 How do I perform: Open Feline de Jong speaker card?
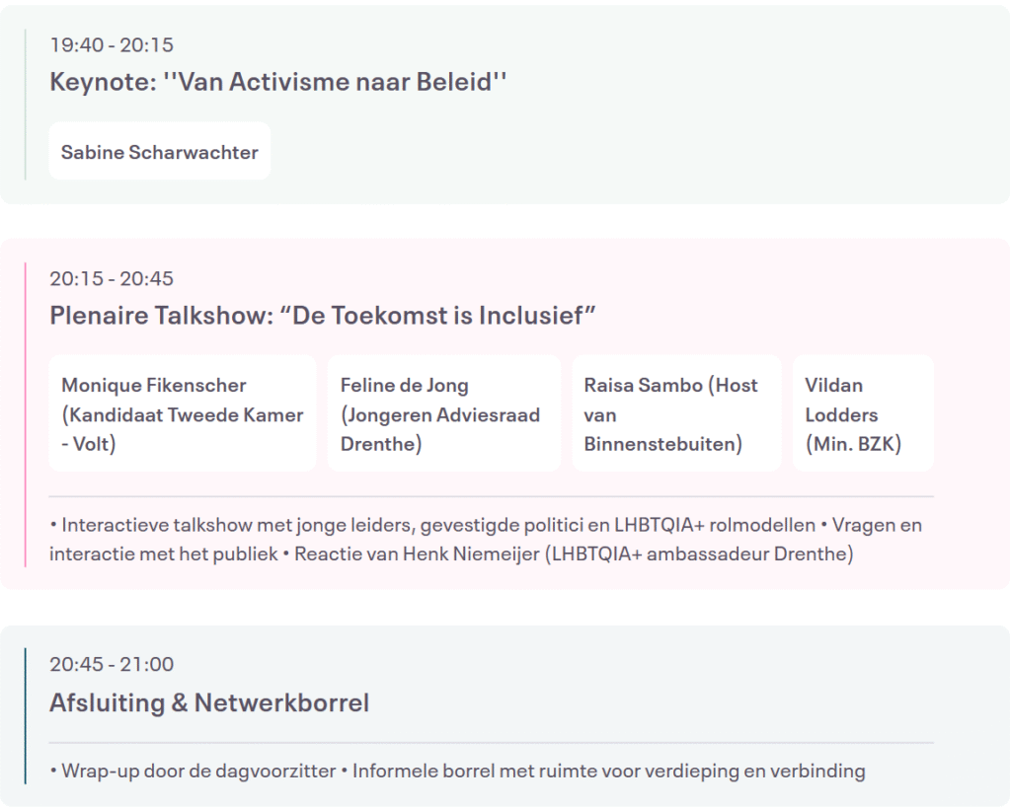pos(443,414)
